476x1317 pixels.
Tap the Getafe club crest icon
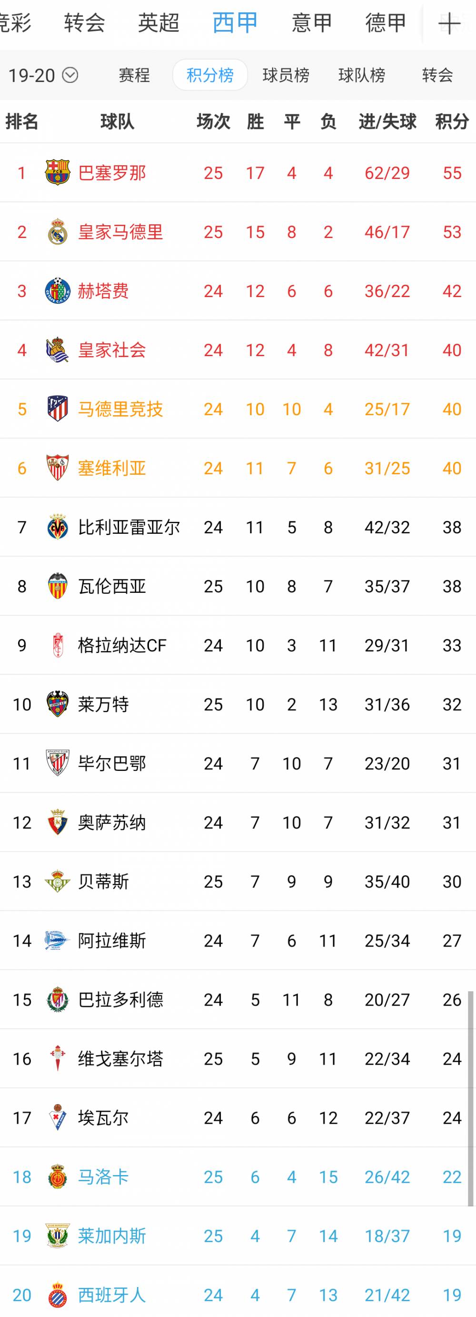[57, 291]
